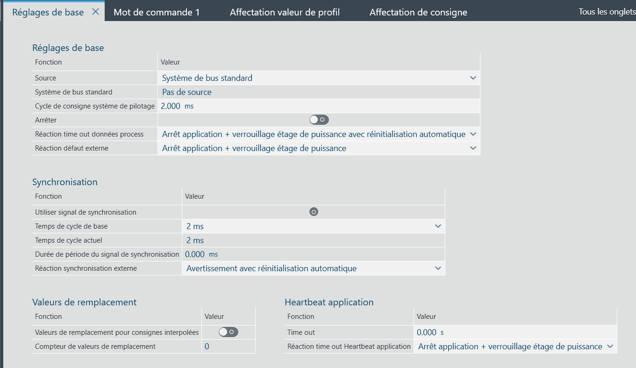This screenshot has width=636, height=368.
Task: Enable Utiliser signal de synchronisation
Action: (x=314, y=212)
